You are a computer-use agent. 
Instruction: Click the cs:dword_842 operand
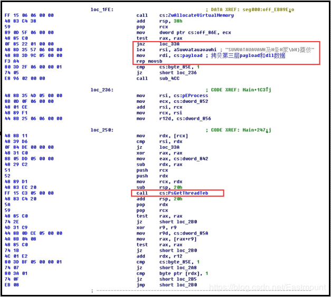coord(191,159)
